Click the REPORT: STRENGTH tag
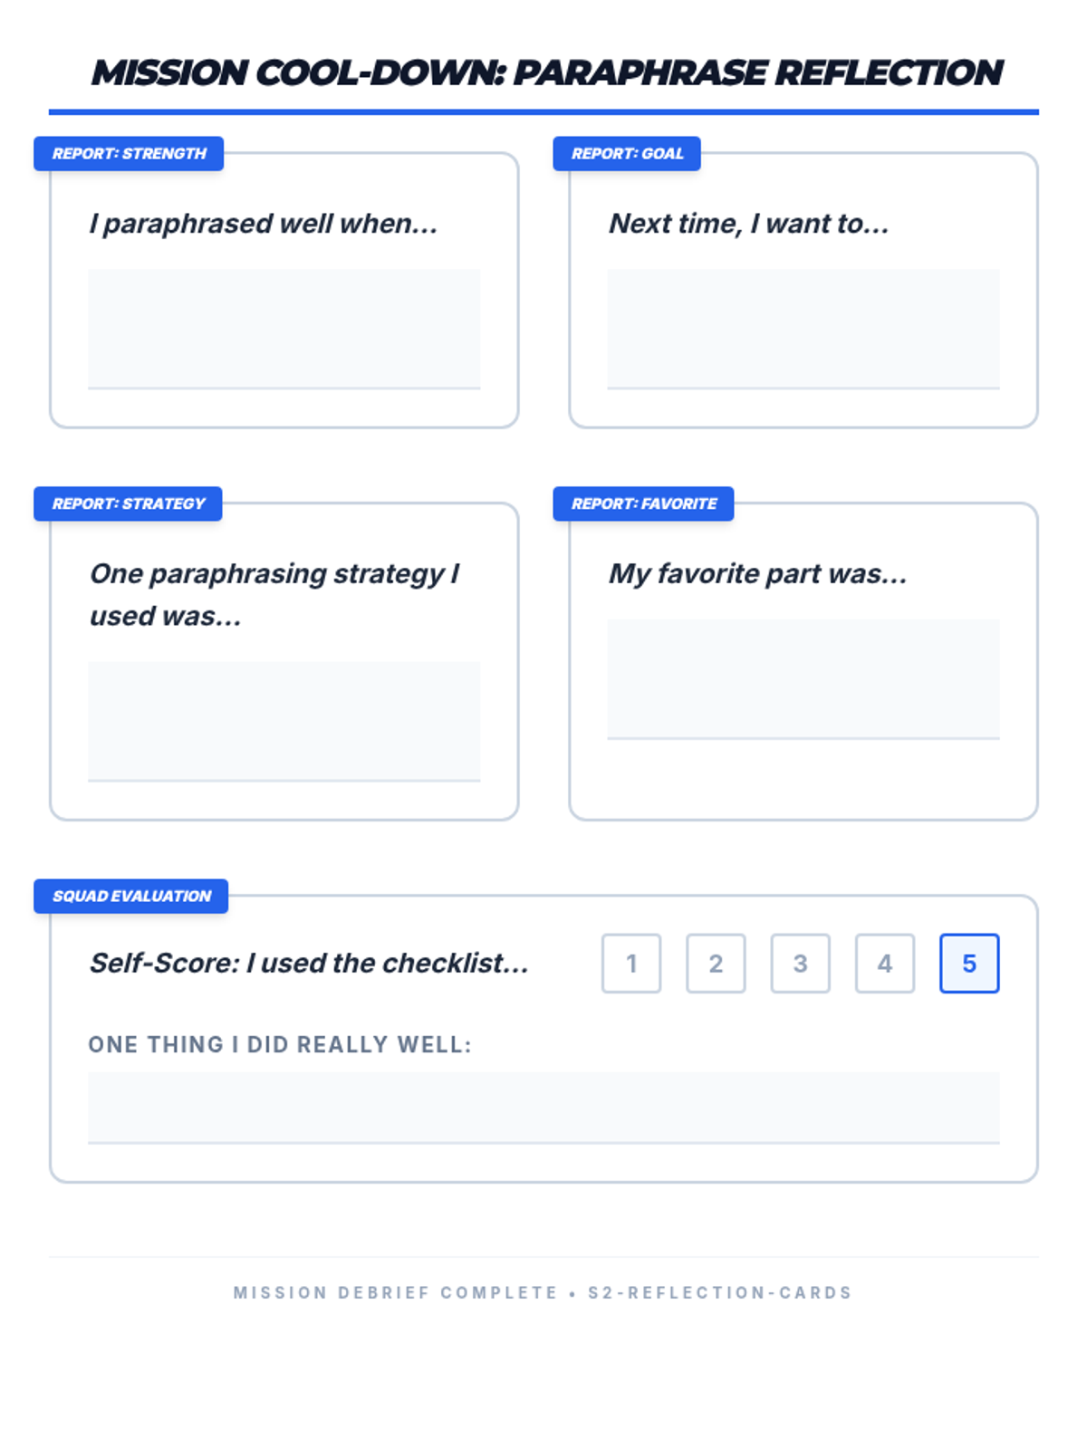 coord(129,153)
